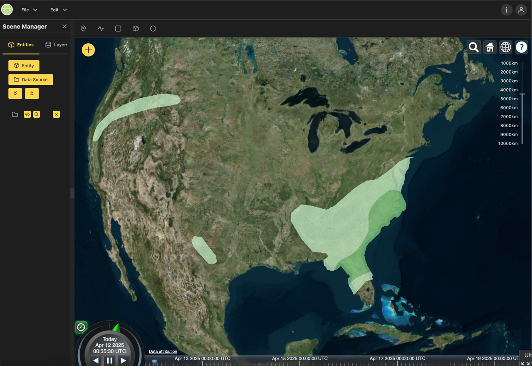The image size is (532, 366).
Task: Reset map to home view
Action: click(490, 47)
